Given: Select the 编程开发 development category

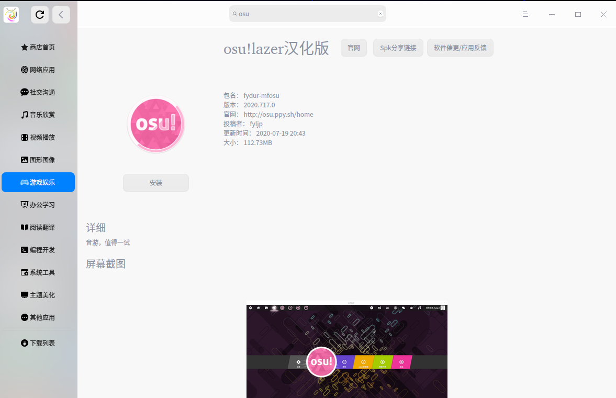Looking at the screenshot, I should click(x=38, y=249).
